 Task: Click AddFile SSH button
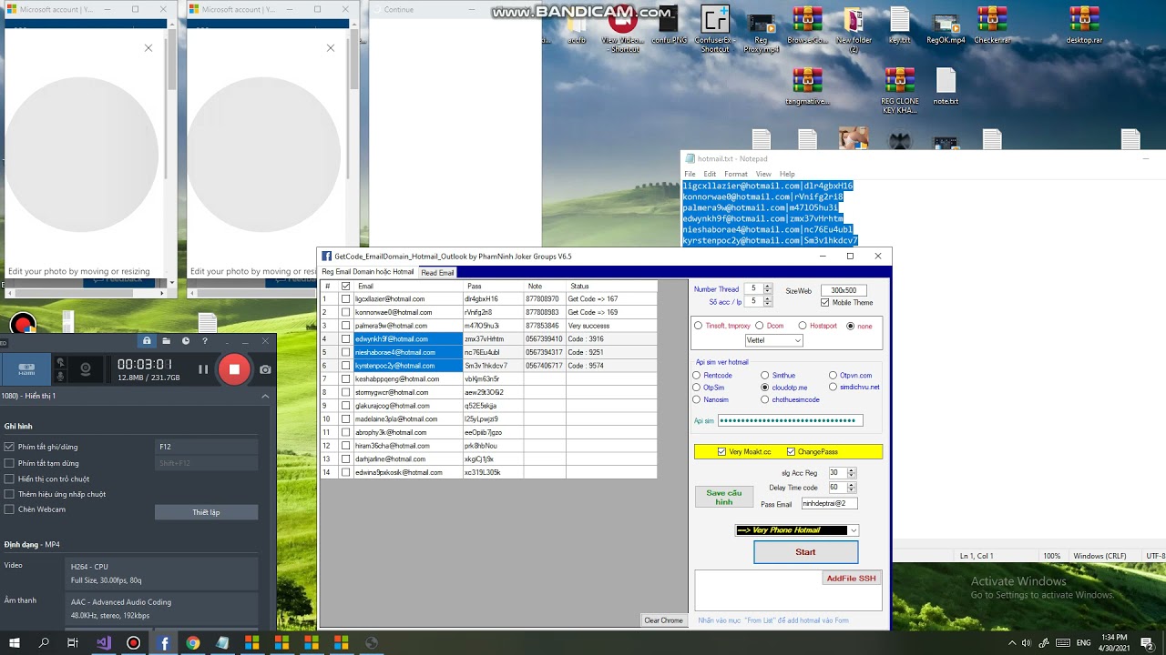(851, 579)
